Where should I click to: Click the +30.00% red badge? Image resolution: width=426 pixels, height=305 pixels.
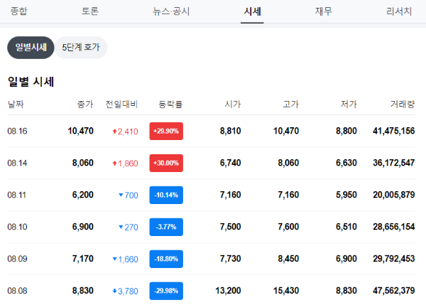coord(166,163)
